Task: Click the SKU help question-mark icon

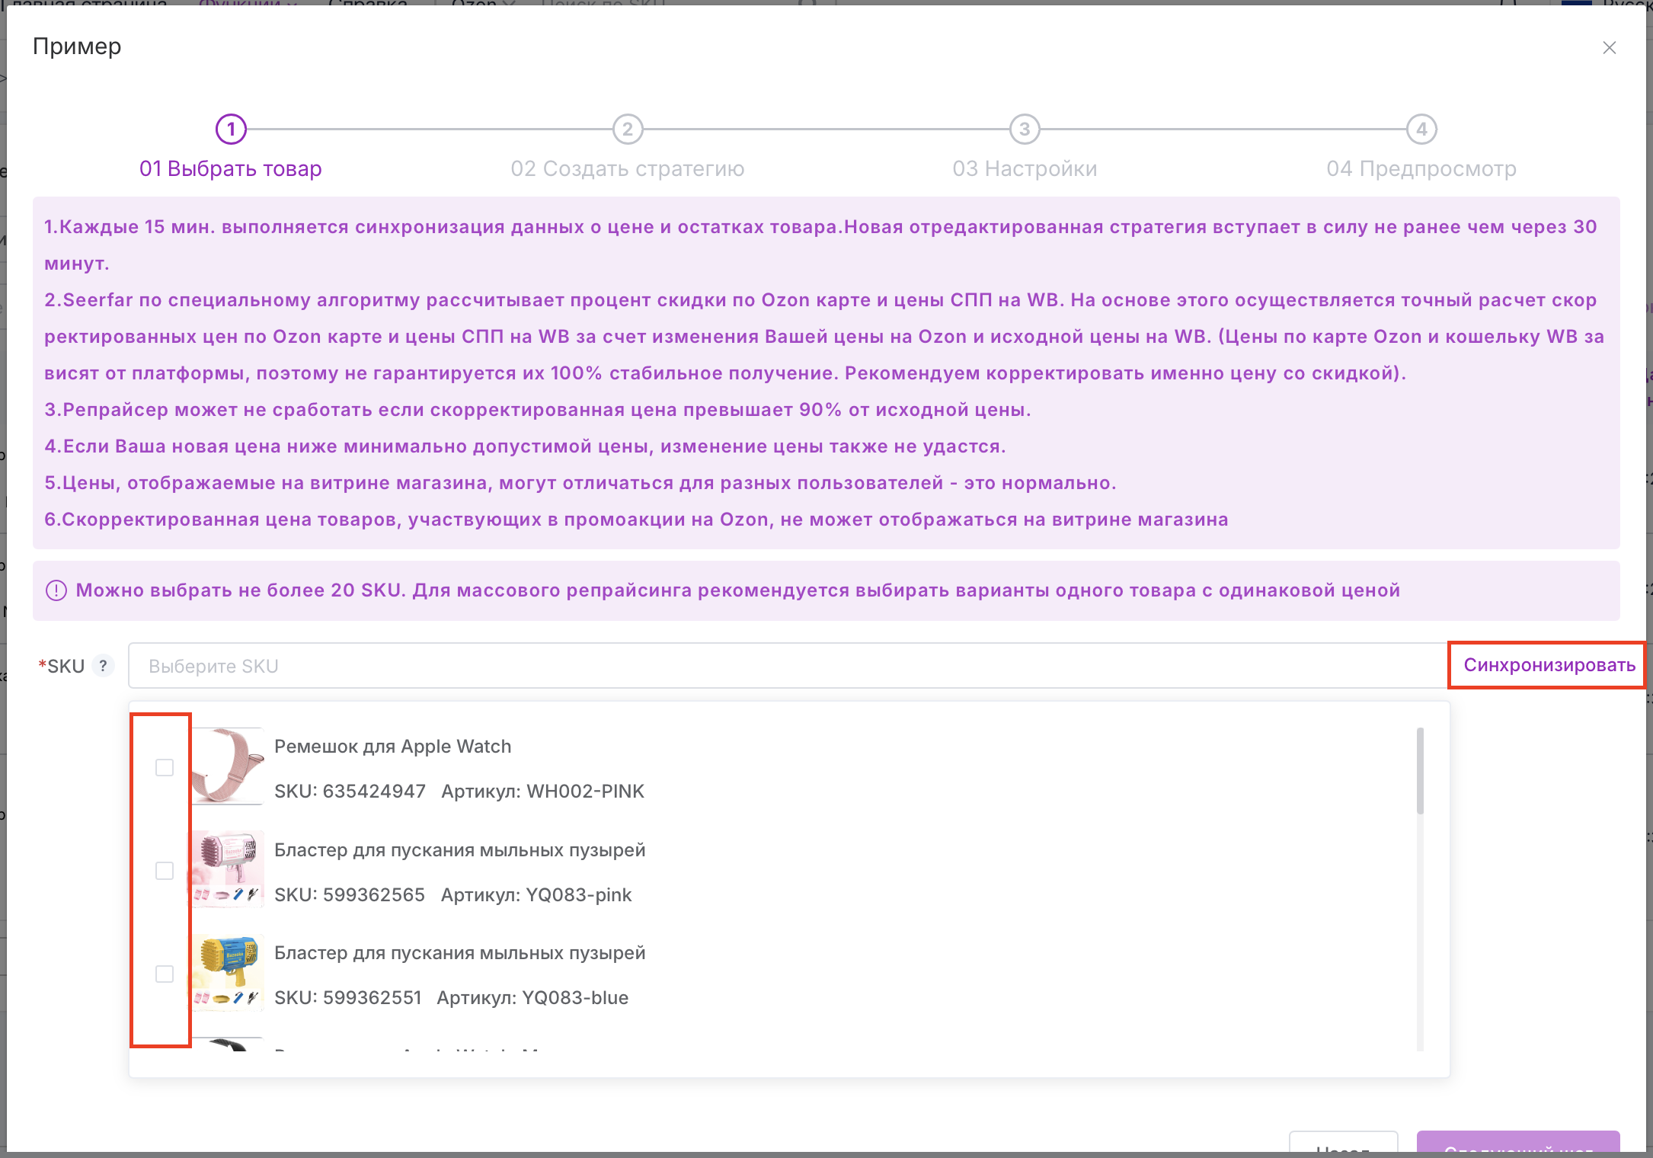Action: (x=104, y=666)
